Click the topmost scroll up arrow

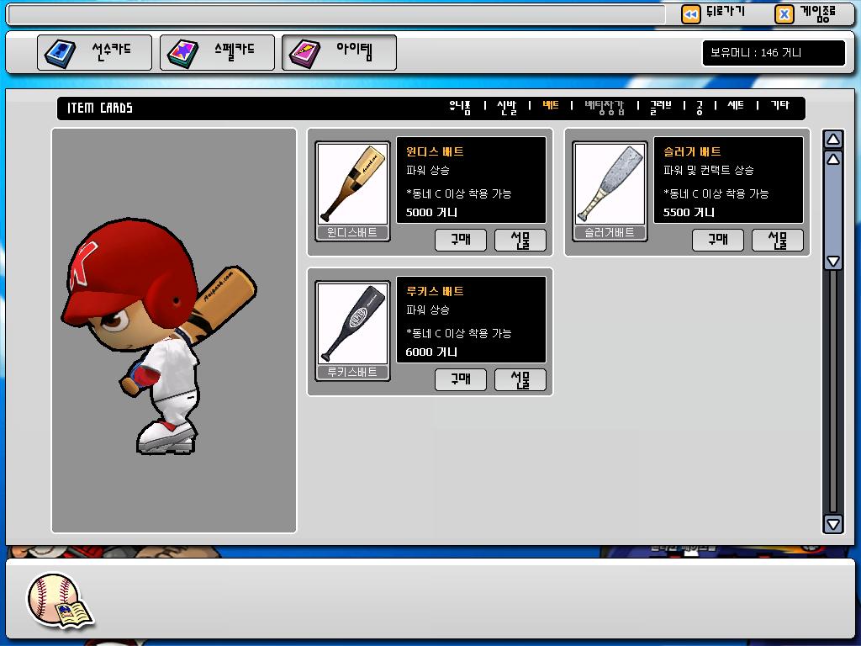(x=833, y=140)
